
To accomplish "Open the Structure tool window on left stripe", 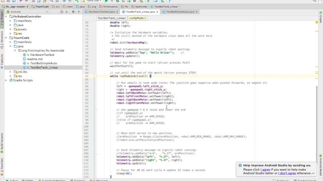I will (2, 40).
